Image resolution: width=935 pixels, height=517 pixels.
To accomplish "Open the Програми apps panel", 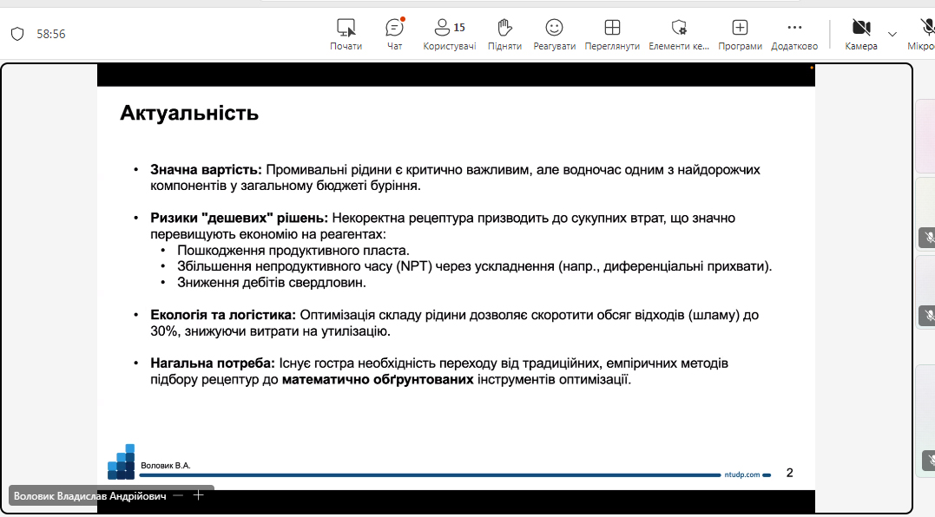I will pos(740,34).
